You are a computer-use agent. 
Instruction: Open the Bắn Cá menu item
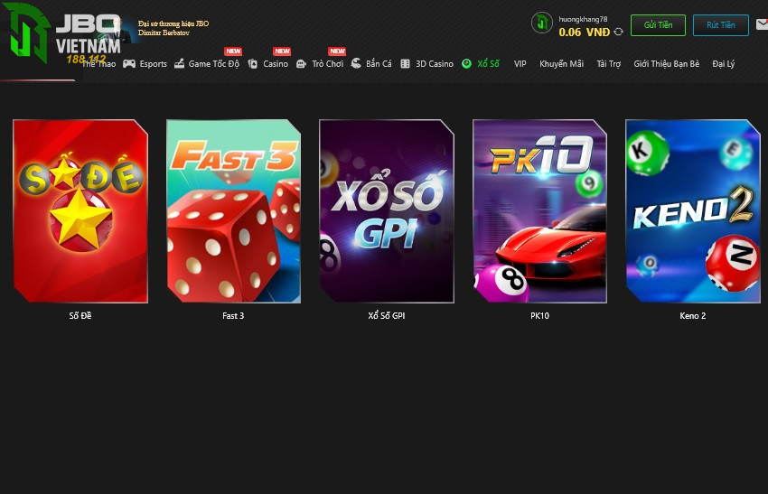(379, 63)
